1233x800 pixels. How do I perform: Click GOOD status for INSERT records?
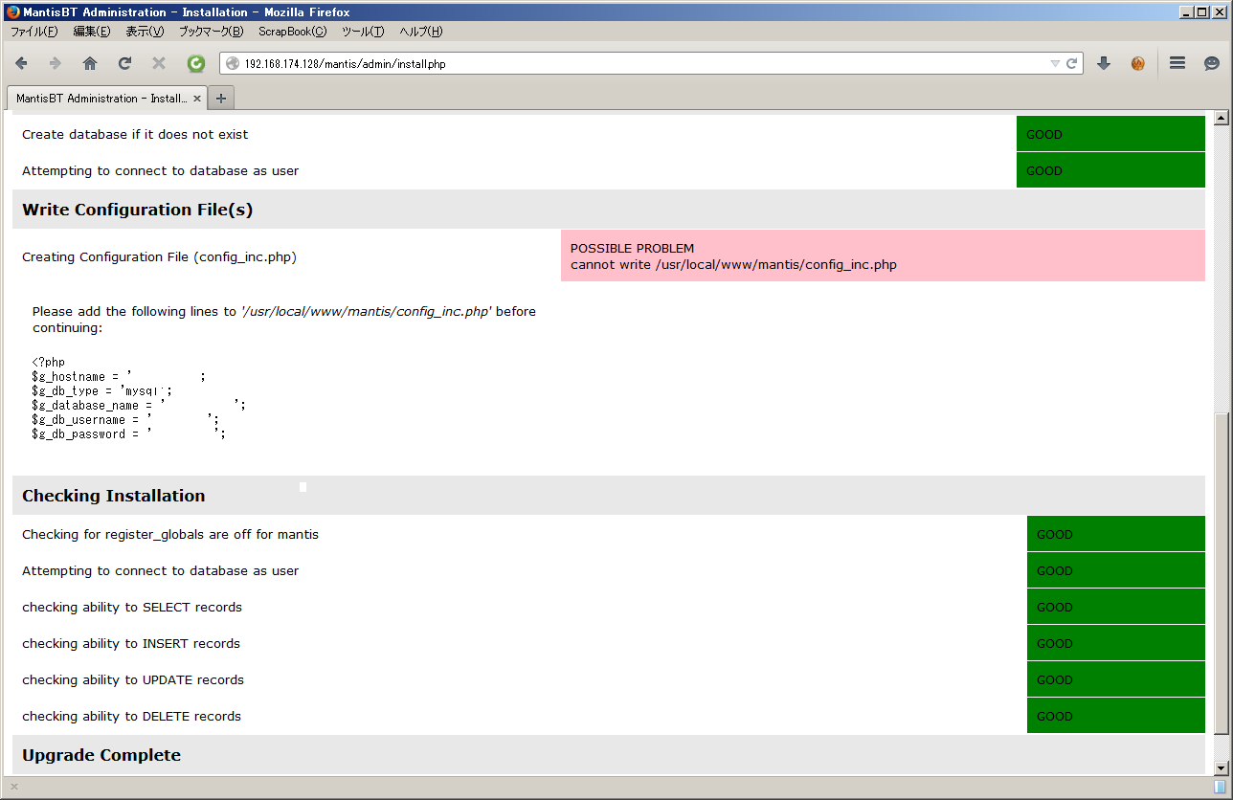(1116, 643)
